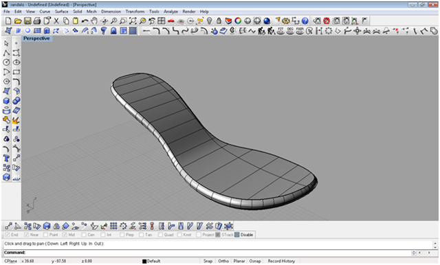The height and width of the screenshot is (265, 440).
Task: Click the blue grid surface icon
Action: (133, 30)
